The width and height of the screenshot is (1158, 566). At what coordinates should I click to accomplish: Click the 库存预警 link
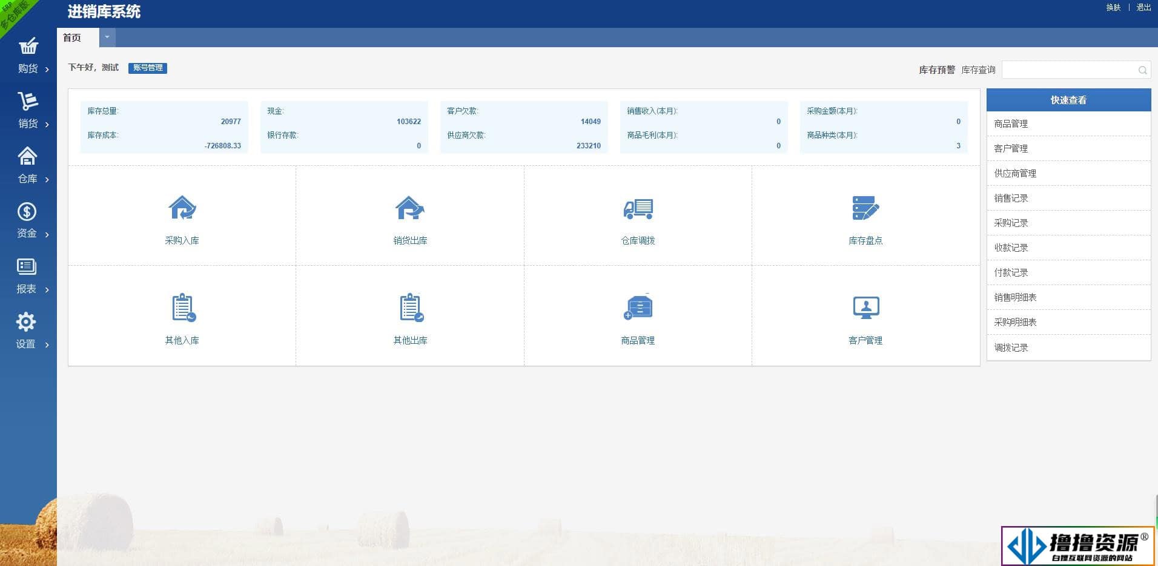[x=937, y=70]
